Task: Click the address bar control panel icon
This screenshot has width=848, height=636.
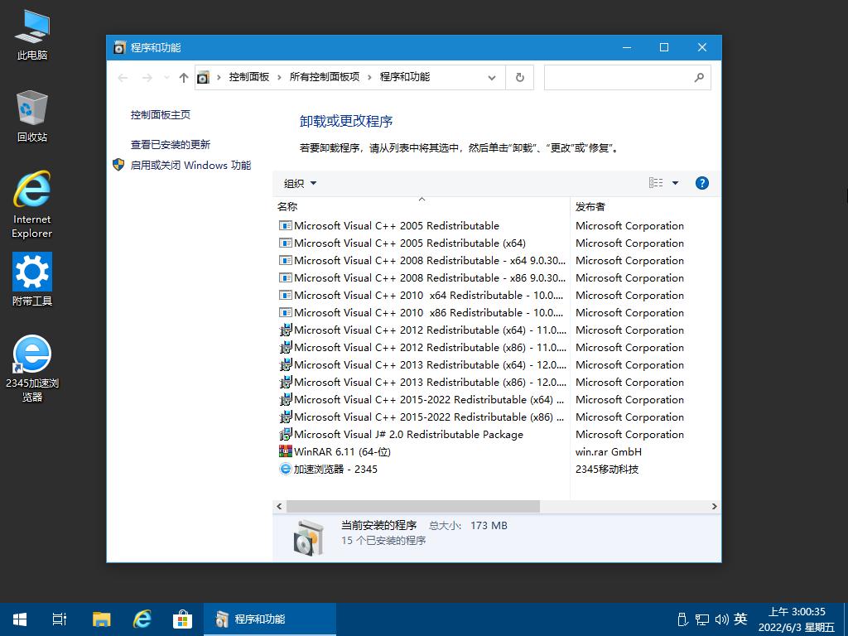Action: [x=203, y=77]
